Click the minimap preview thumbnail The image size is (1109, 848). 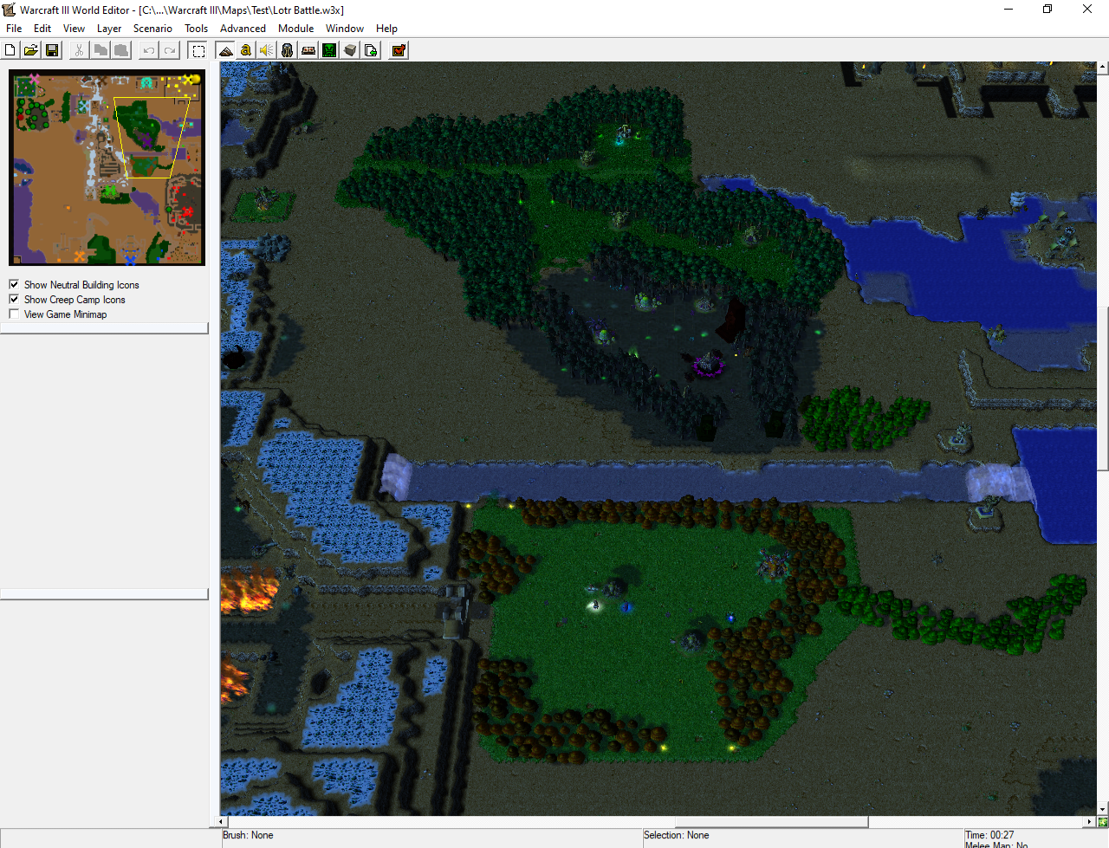pyautogui.click(x=107, y=167)
